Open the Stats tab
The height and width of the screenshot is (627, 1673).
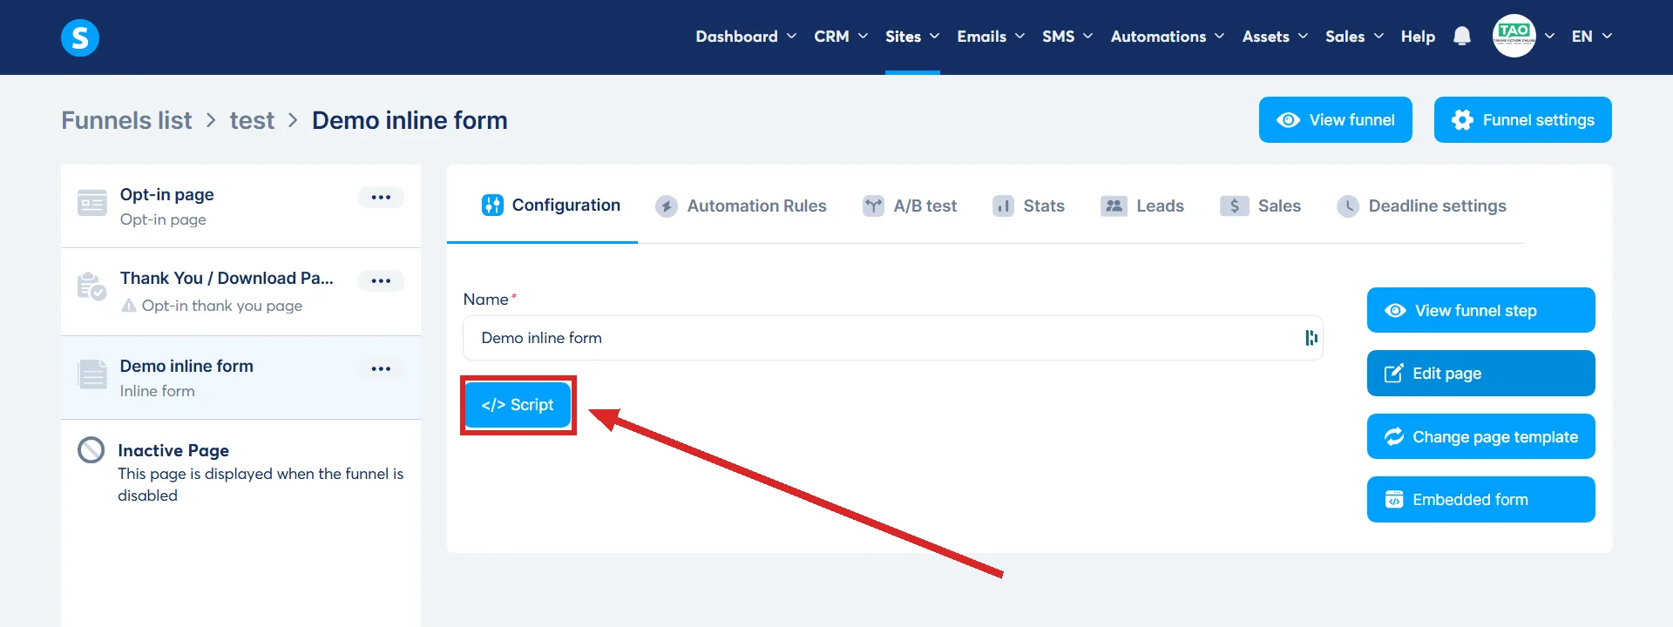[x=1028, y=206]
